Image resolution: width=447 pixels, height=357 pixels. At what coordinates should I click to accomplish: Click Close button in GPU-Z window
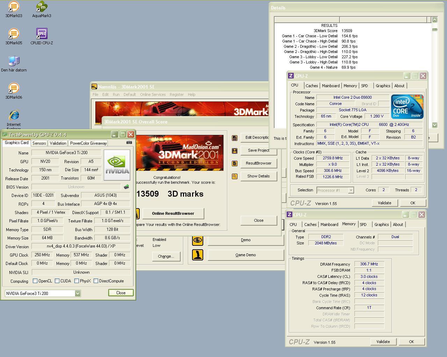tap(121, 293)
